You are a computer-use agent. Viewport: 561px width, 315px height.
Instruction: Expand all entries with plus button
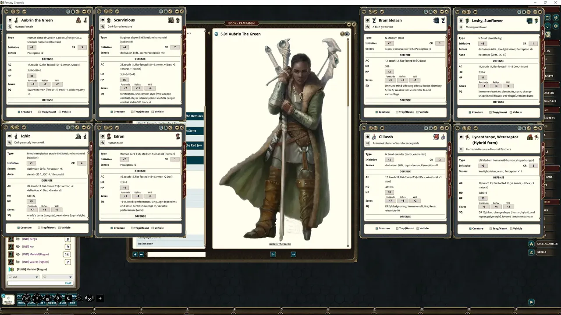[135, 254]
